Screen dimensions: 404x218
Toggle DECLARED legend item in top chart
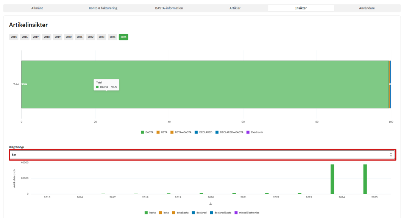tap(204, 132)
